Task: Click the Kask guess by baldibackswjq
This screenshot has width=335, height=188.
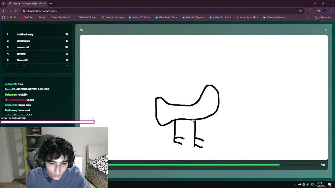Action: pos(20,100)
